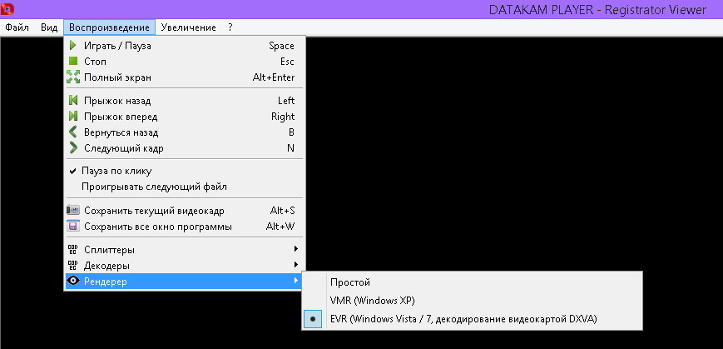Viewport: 723px width, 349px height.
Task: Click the red DATAKAM app icon in title bar
Action: point(8,9)
